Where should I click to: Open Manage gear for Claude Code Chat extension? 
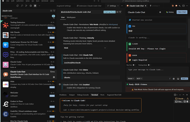click(x=54, y=77)
